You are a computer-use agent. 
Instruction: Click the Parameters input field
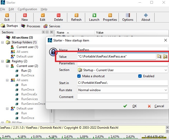tap(123, 64)
